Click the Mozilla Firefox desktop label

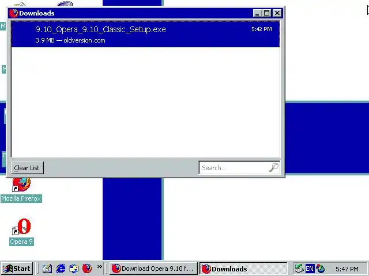pos(21,198)
